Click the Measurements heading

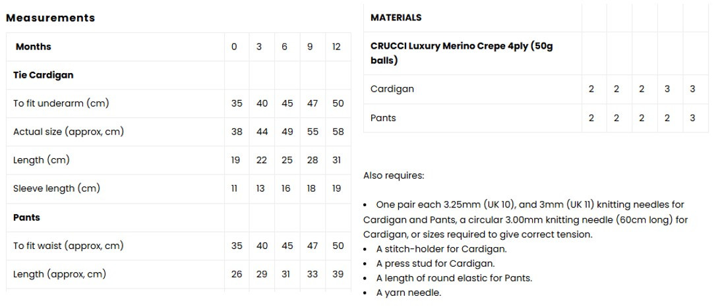[x=50, y=18]
